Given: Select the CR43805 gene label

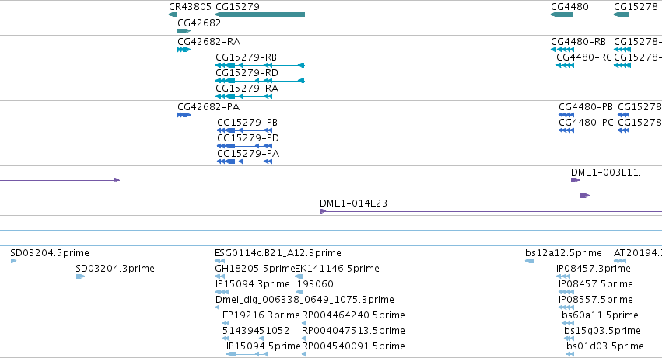Looking at the screenshot, I should coord(190,7).
